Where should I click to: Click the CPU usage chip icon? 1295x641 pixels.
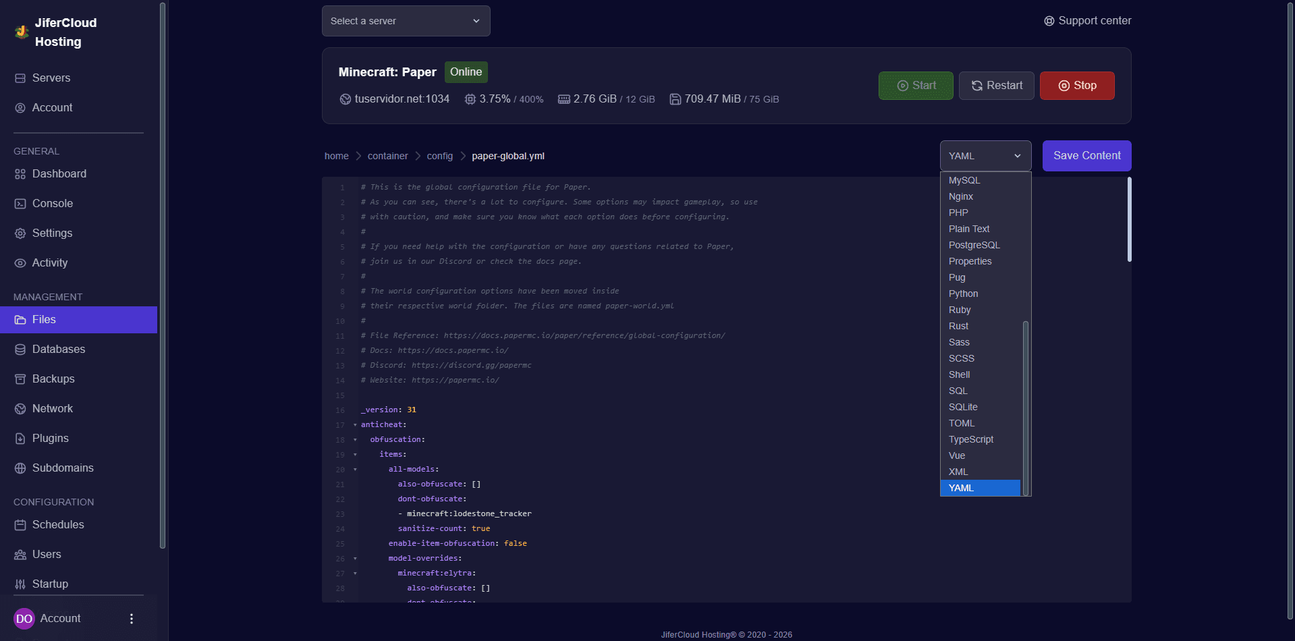[x=470, y=99]
